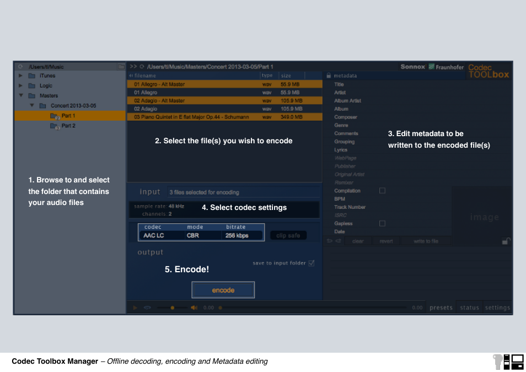Click the Masters folder icon
This screenshot has width=526, height=372.
[x=32, y=95]
